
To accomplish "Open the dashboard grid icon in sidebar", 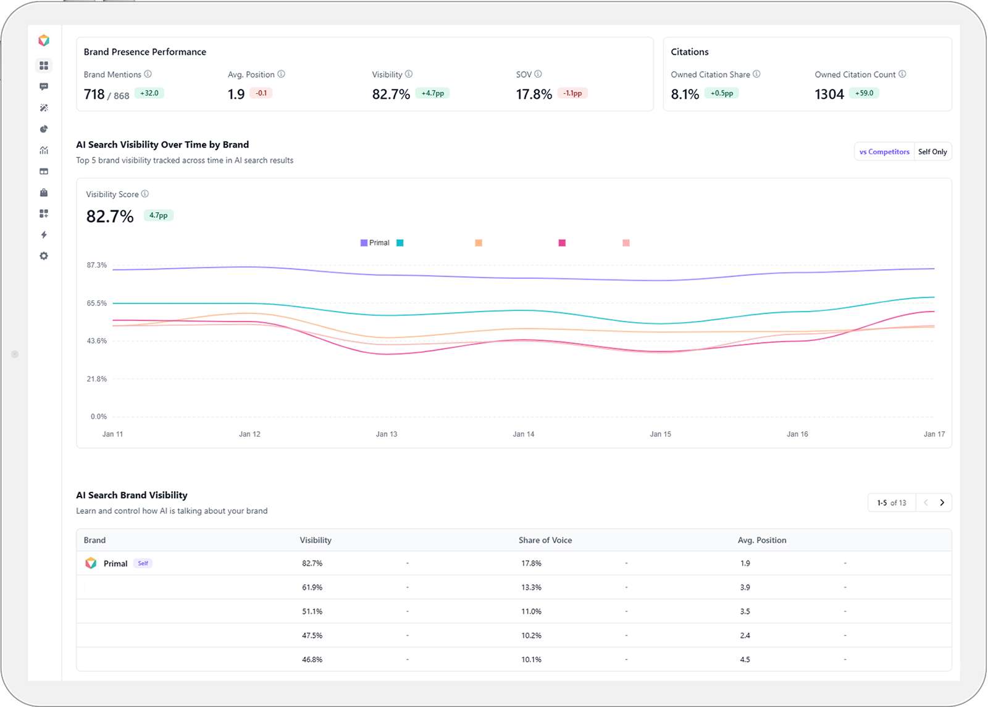I will 44,65.
